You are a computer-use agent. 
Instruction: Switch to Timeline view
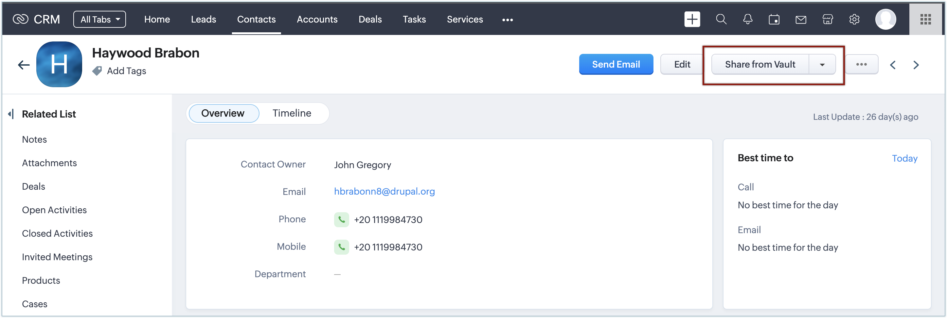point(292,113)
